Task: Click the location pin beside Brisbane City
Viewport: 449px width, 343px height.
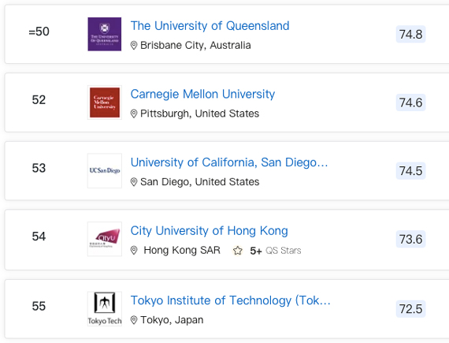Action: [x=134, y=45]
